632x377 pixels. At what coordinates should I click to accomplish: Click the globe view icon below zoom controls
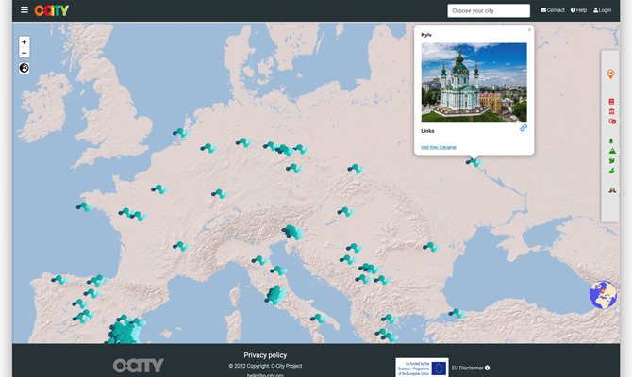click(x=25, y=68)
